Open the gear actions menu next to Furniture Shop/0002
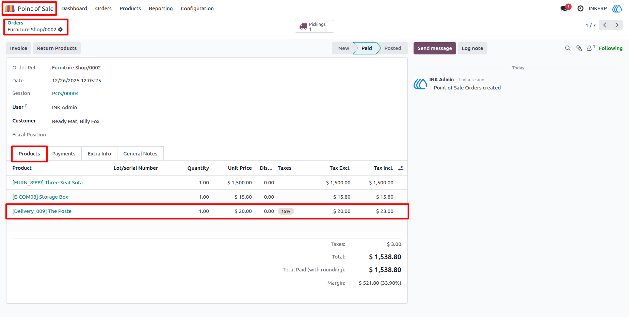The height and width of the screenshot is (317, 629). pyautogui.click(x=60, y=30)
